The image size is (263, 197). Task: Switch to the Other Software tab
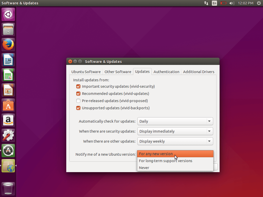click(x=118, y=72)
